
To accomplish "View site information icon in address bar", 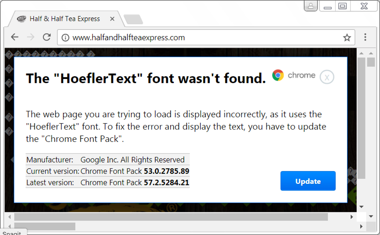I will pyautogui.click(x=65, y=37).
